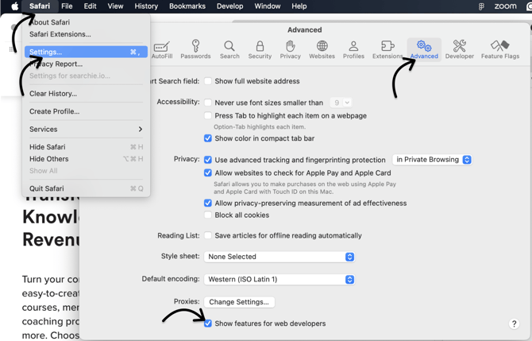The width and height of the screenshot is (532, 341).
Task: Open the View menu
Action: (115, 6)
